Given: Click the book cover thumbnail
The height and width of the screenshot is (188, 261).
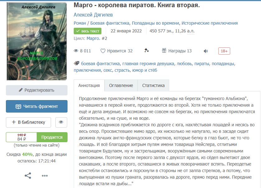Looking at the screenshot, I should pyautogui.click(x=36, y=41).
